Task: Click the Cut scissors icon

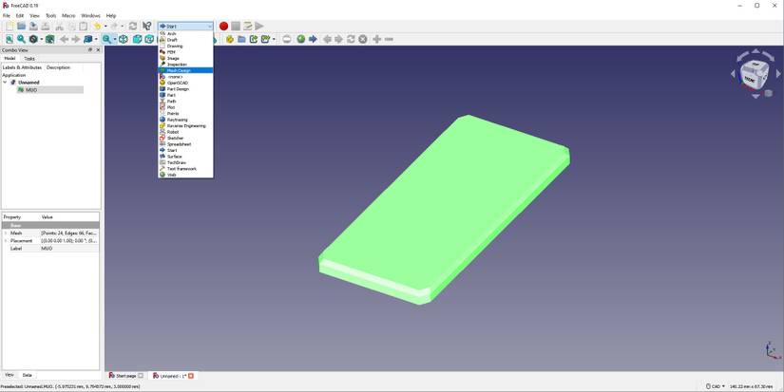Action: pyautogui.click(x=59, y=26)
